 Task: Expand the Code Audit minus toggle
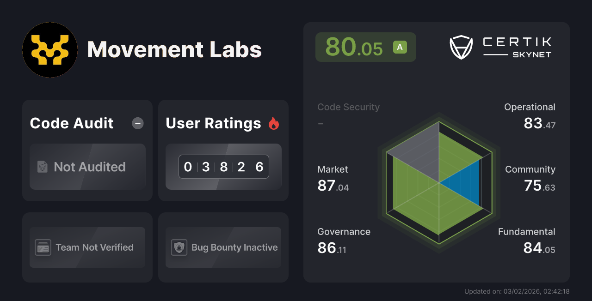click(x=137, y=123)
